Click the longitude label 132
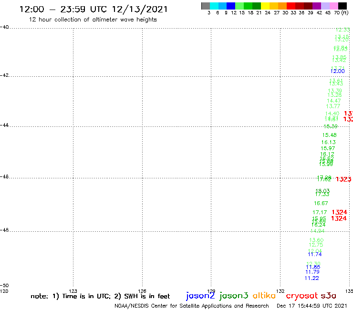 point(280,291)
